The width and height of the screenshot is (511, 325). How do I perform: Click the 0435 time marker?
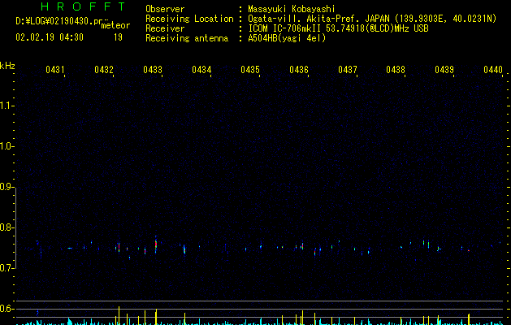(x=250, y=70)
